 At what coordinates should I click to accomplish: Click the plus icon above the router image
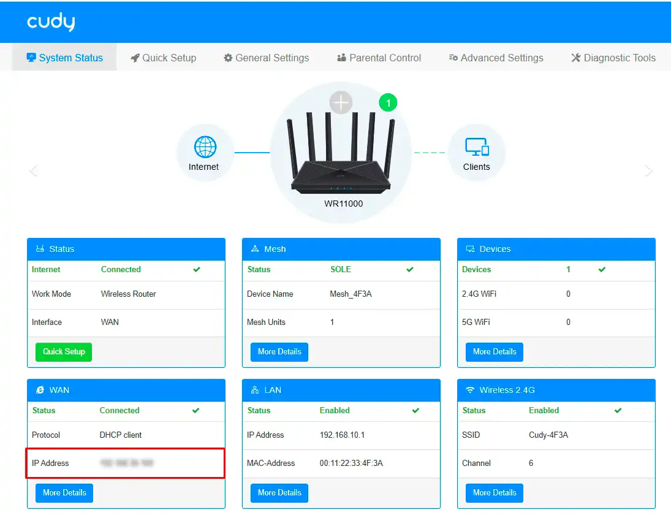(341, 102)
